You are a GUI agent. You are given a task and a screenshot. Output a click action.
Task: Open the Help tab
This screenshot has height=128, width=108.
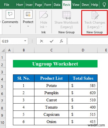pyautogui.click(x=94, y=5)
